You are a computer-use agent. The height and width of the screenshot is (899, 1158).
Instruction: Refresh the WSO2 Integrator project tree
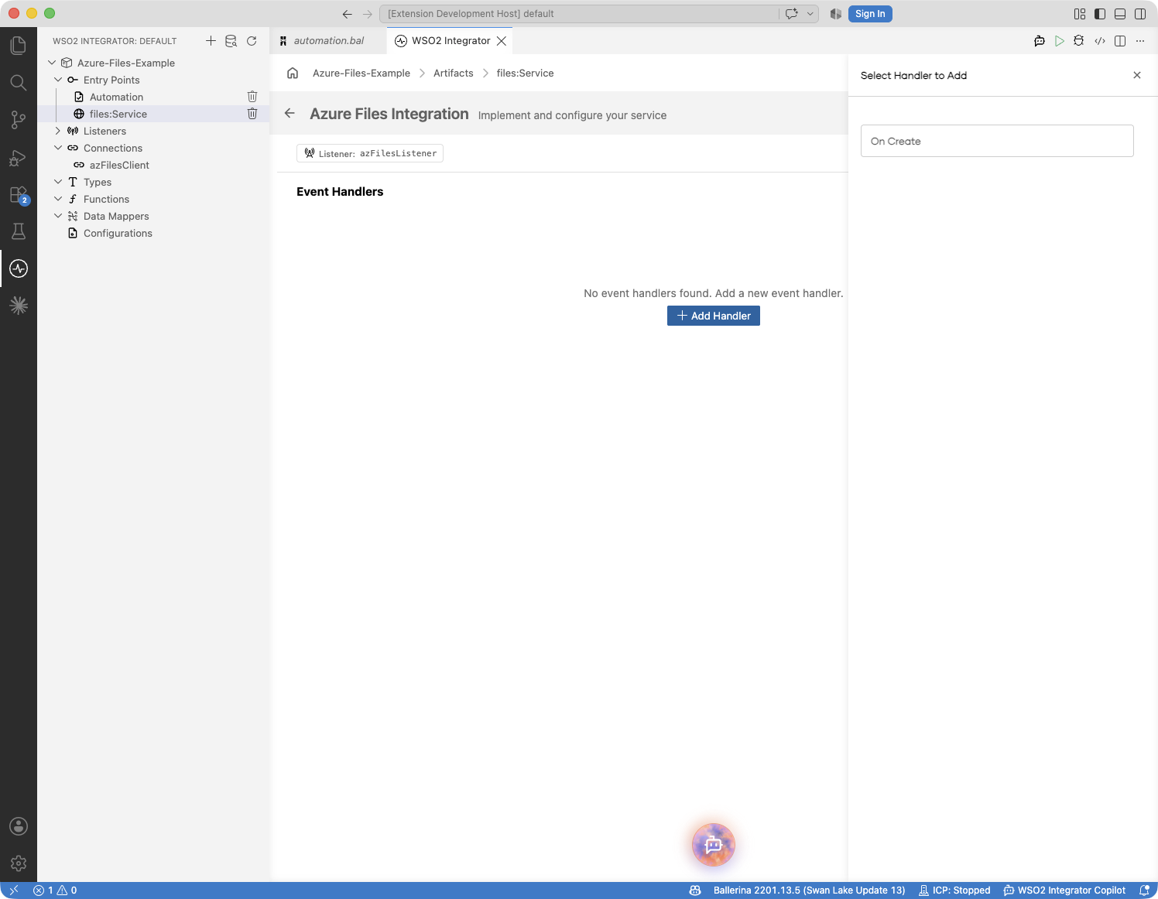[252, 41]
